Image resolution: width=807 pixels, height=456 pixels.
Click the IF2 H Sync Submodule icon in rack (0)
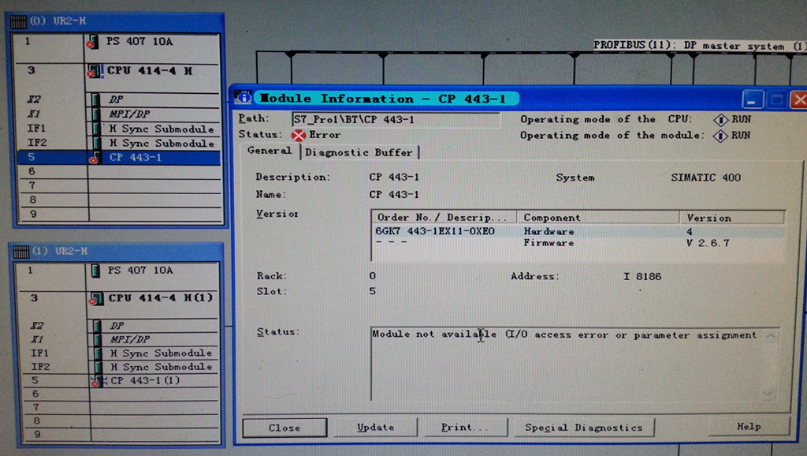pos(95,143)
